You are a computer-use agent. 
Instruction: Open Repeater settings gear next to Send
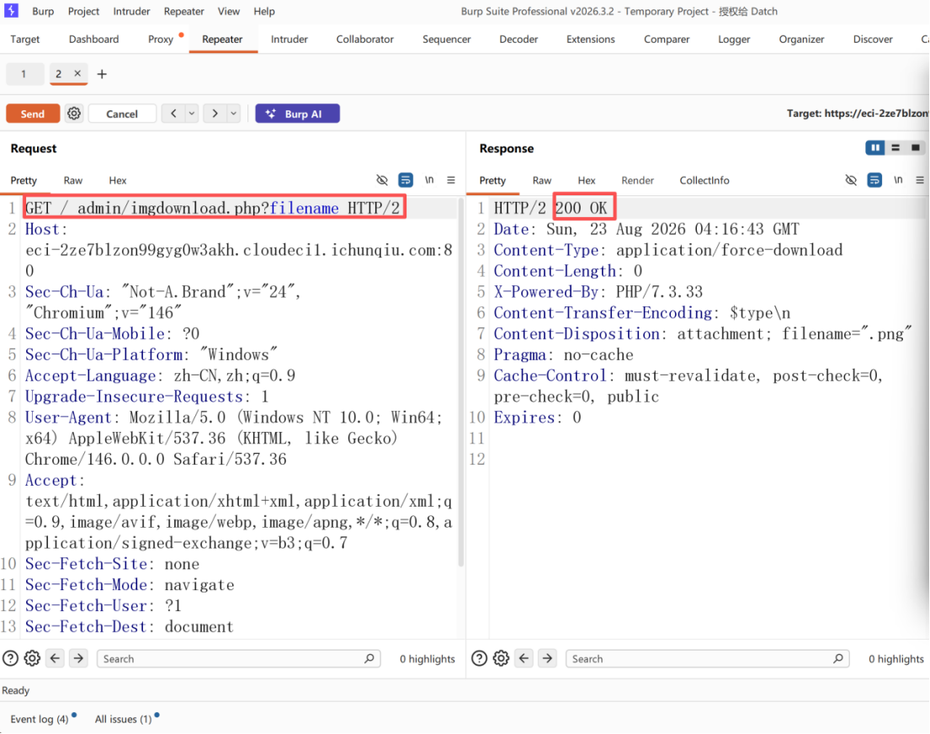(74, 114)
